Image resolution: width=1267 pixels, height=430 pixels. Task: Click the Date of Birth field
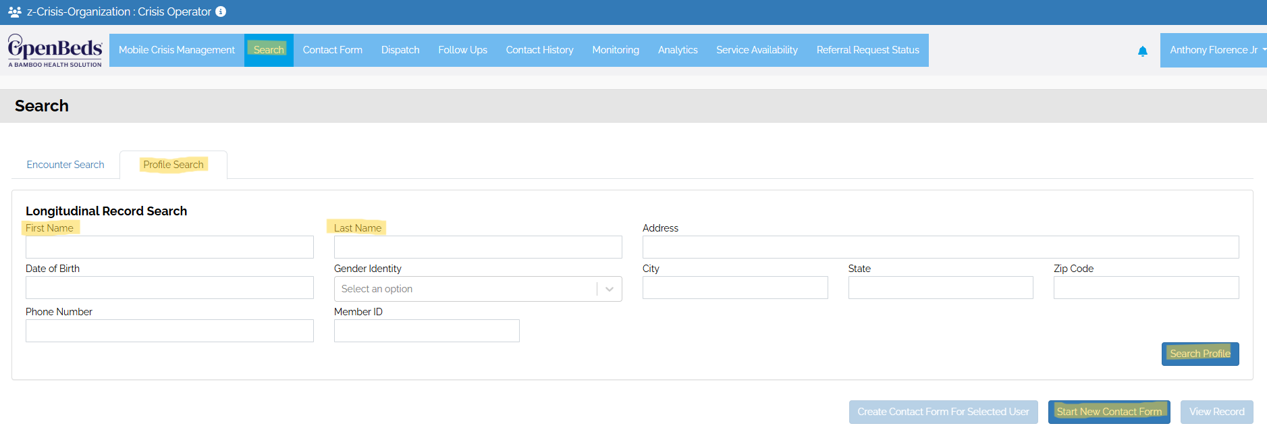point(169,288)
